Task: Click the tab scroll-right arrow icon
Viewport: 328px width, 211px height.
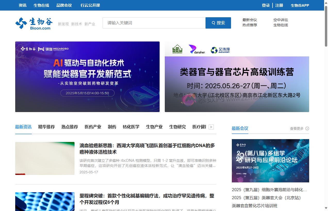Action: tap(211, 127)
